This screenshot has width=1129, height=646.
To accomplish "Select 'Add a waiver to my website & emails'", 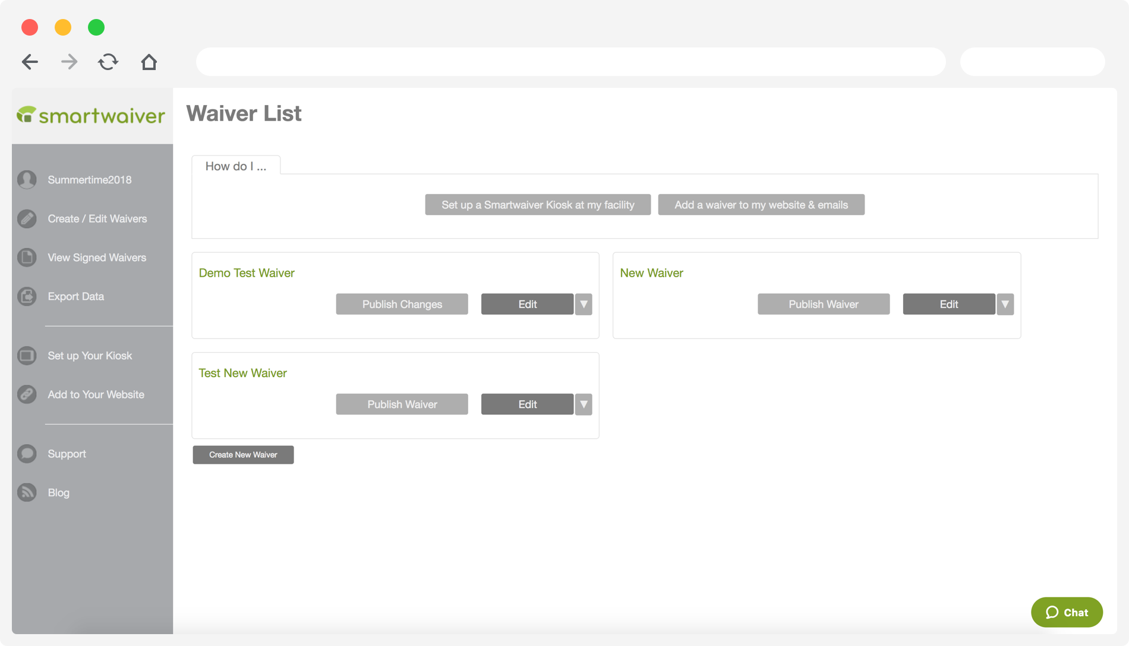I will click(761, 204).
